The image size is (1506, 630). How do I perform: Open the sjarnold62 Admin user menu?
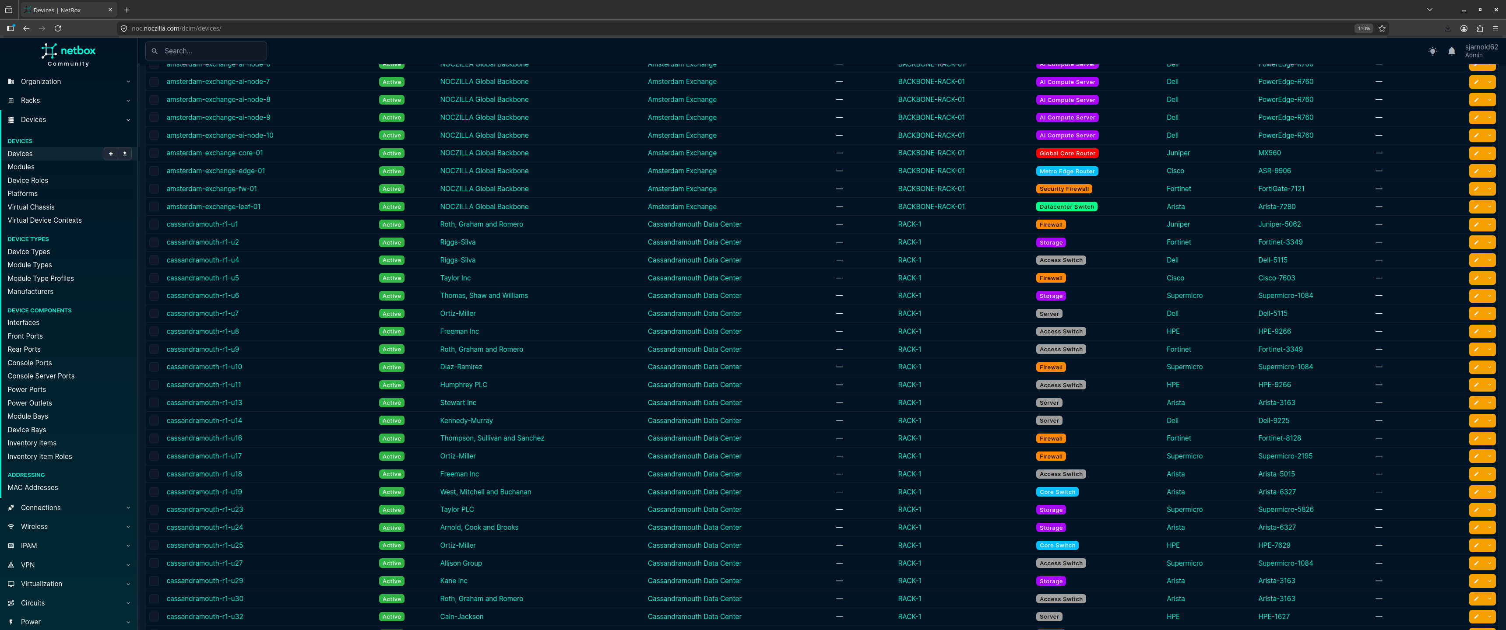(x=1481, y=51)
